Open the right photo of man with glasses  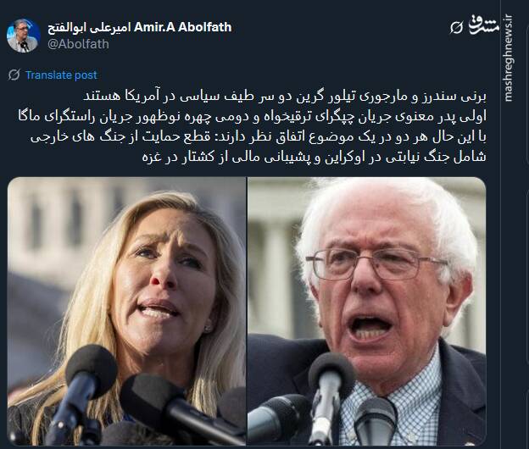(x=367, y=311)
